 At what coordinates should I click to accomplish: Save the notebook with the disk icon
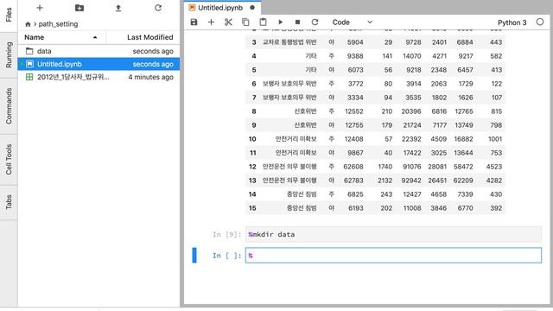pos(194,22)
